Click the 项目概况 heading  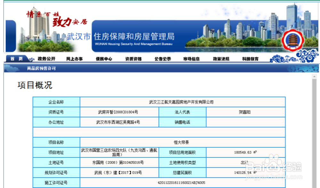(35, 85)
